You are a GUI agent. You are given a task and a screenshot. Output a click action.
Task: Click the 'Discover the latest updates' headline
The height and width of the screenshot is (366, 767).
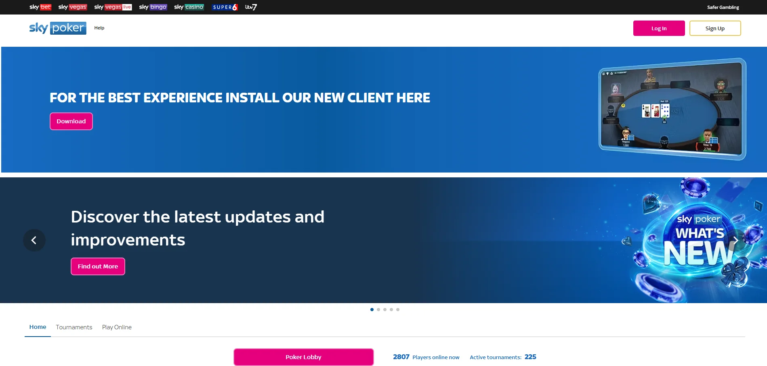(x=198, y=228)
